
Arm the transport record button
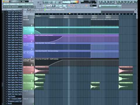point(53,6)
